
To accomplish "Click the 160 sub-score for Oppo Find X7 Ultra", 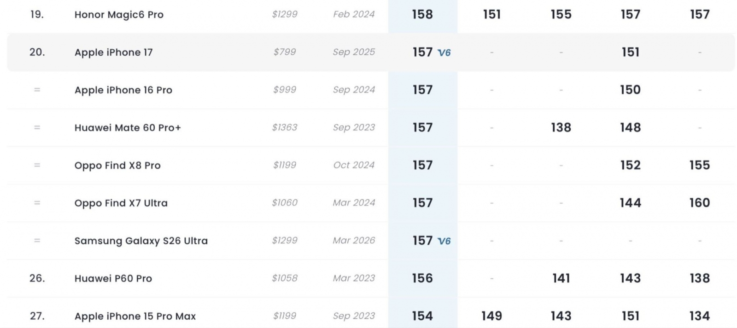I will (x=700, y=203).
